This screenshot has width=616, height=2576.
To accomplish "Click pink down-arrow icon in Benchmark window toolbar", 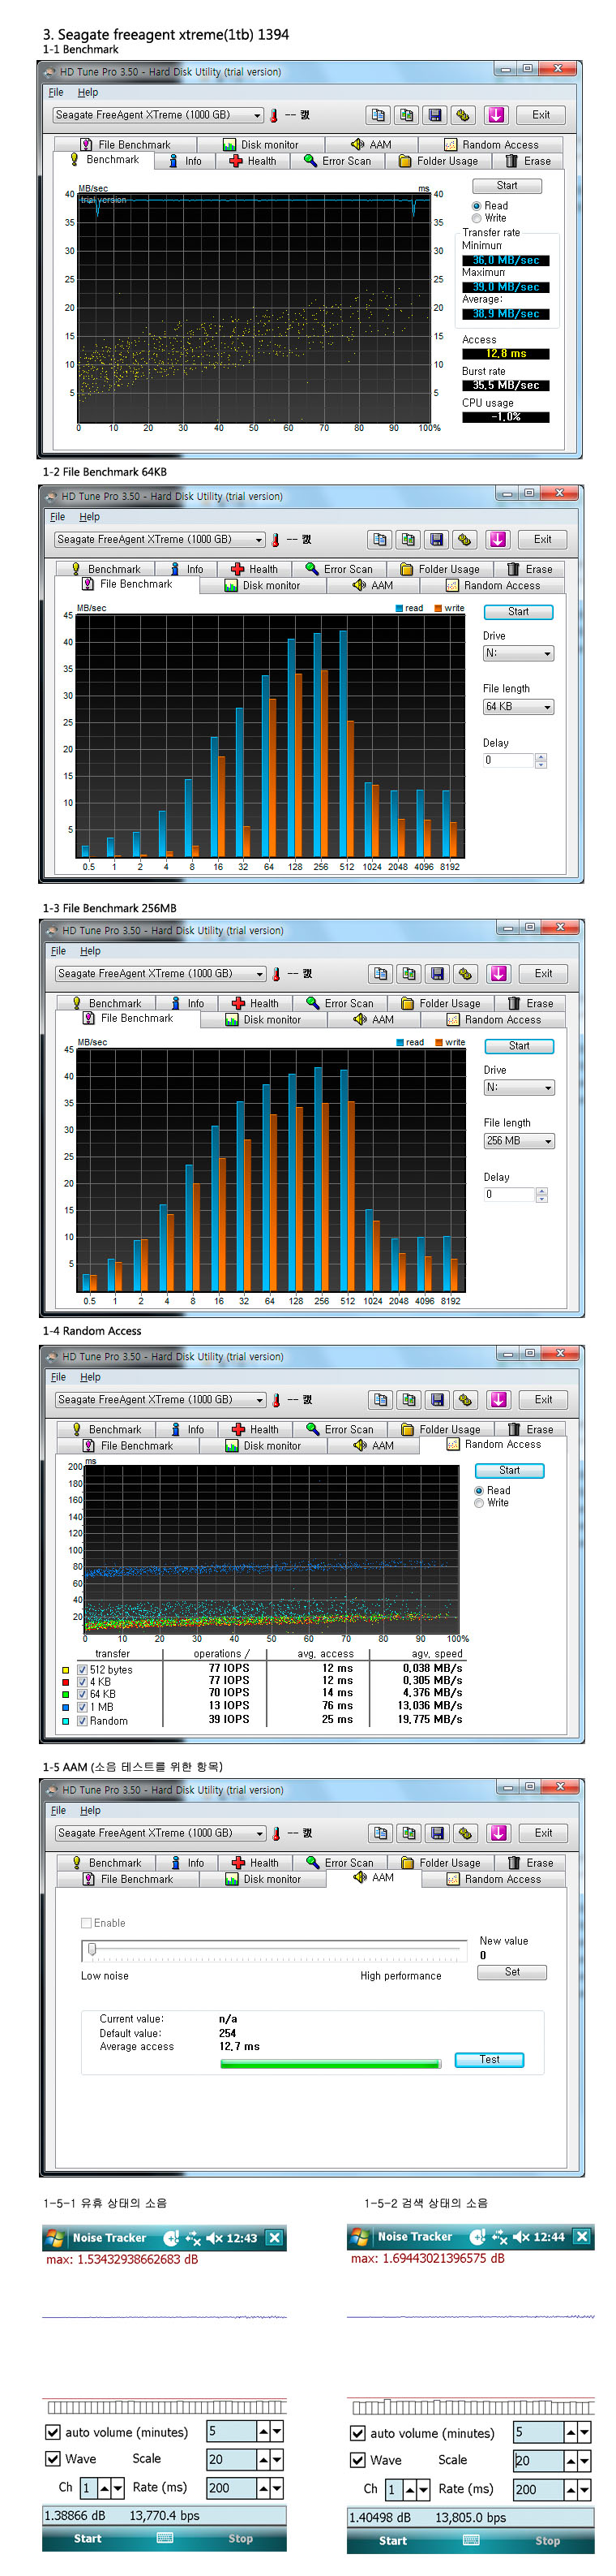I will (496, 115).
